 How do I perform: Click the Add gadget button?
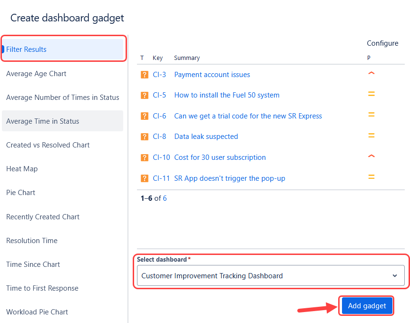[x=367, y=306]
